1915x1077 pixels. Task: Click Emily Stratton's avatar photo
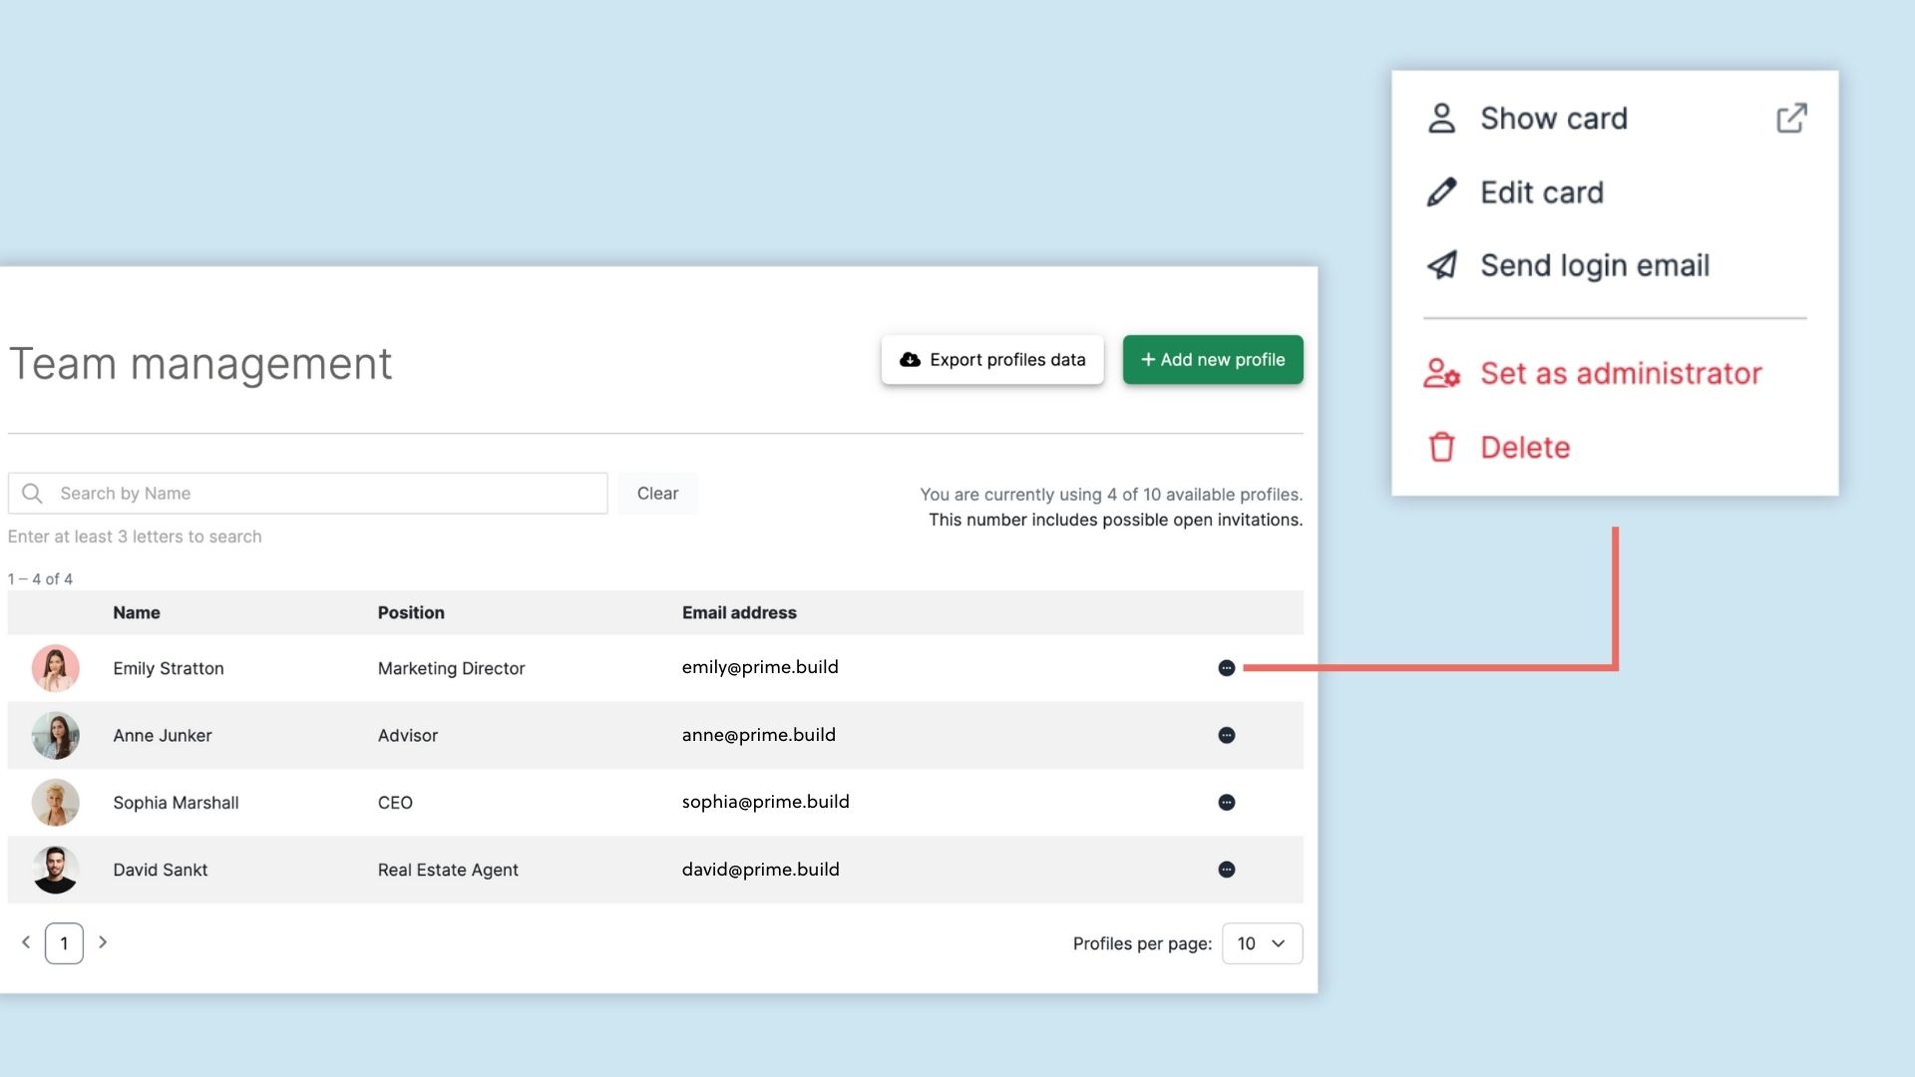tap(56, 668)
